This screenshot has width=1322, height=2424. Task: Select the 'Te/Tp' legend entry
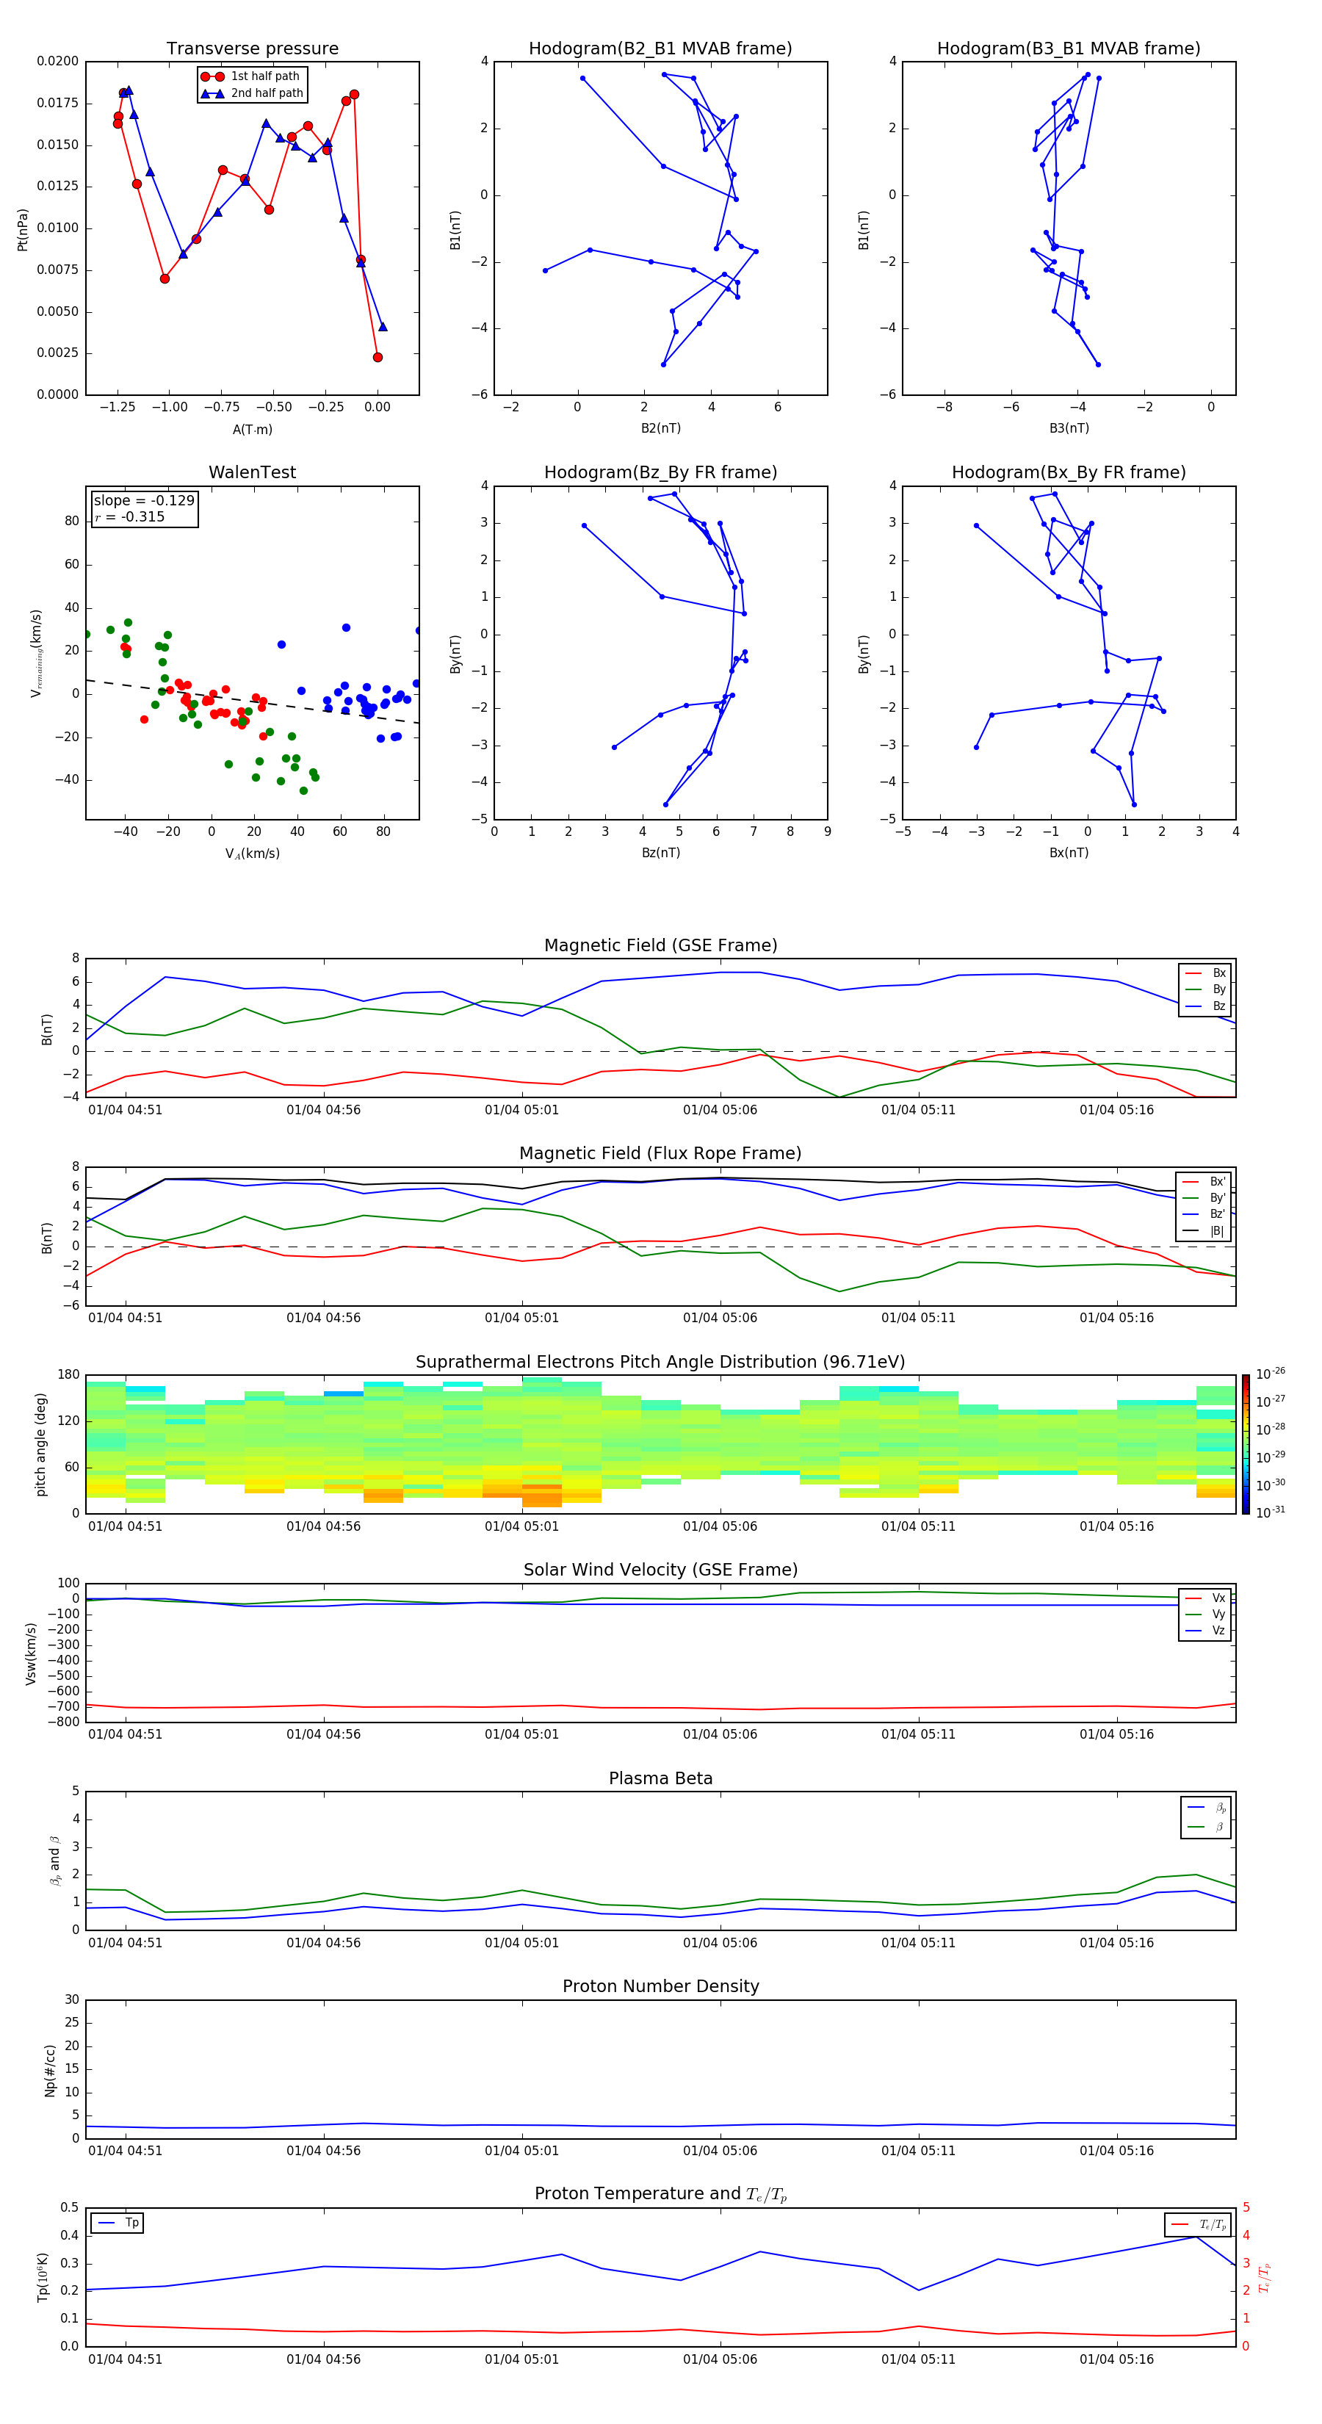[1199, 2224]
